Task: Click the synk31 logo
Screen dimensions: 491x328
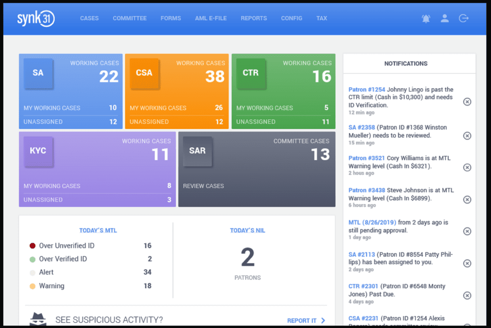Action: (36, 19)
